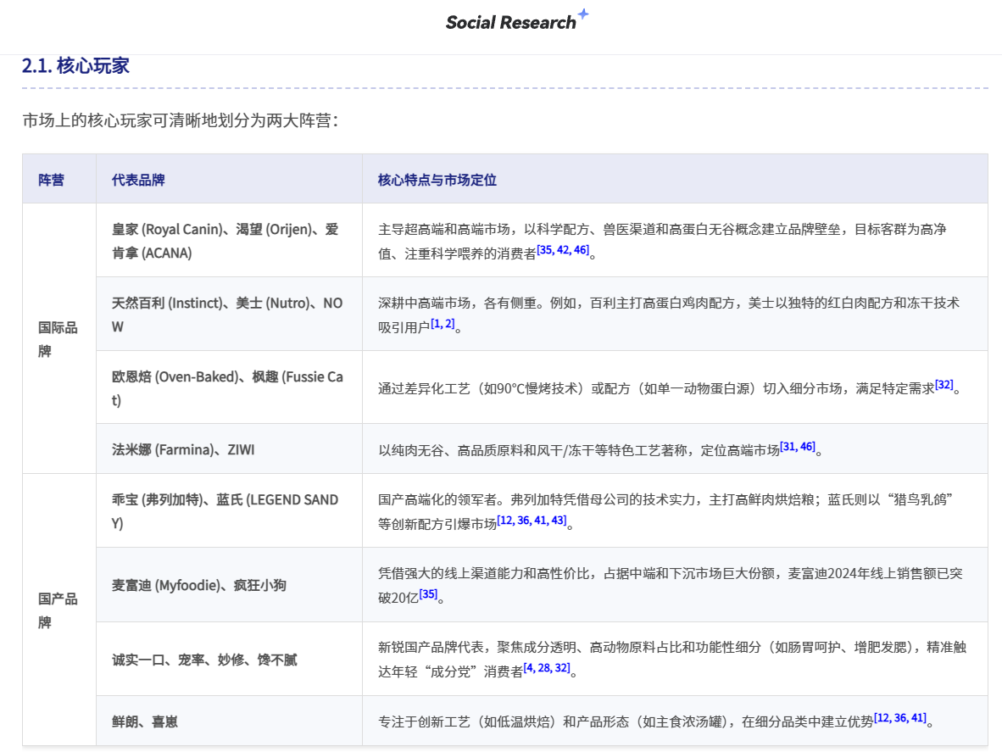Select the 诚实一口、宠率、妙修、馋不腻 cell
Screen dimensions: 1002x752
(x=230, y=659)
